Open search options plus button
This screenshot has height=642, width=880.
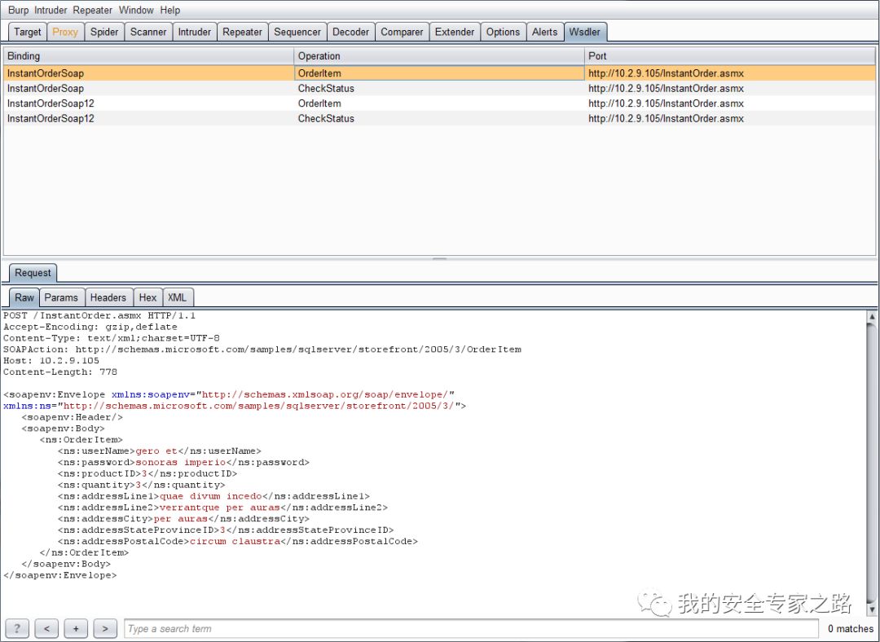pos(76,628)
